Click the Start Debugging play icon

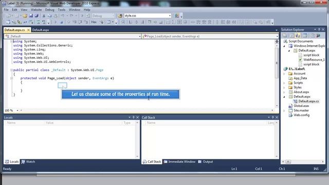82,16
